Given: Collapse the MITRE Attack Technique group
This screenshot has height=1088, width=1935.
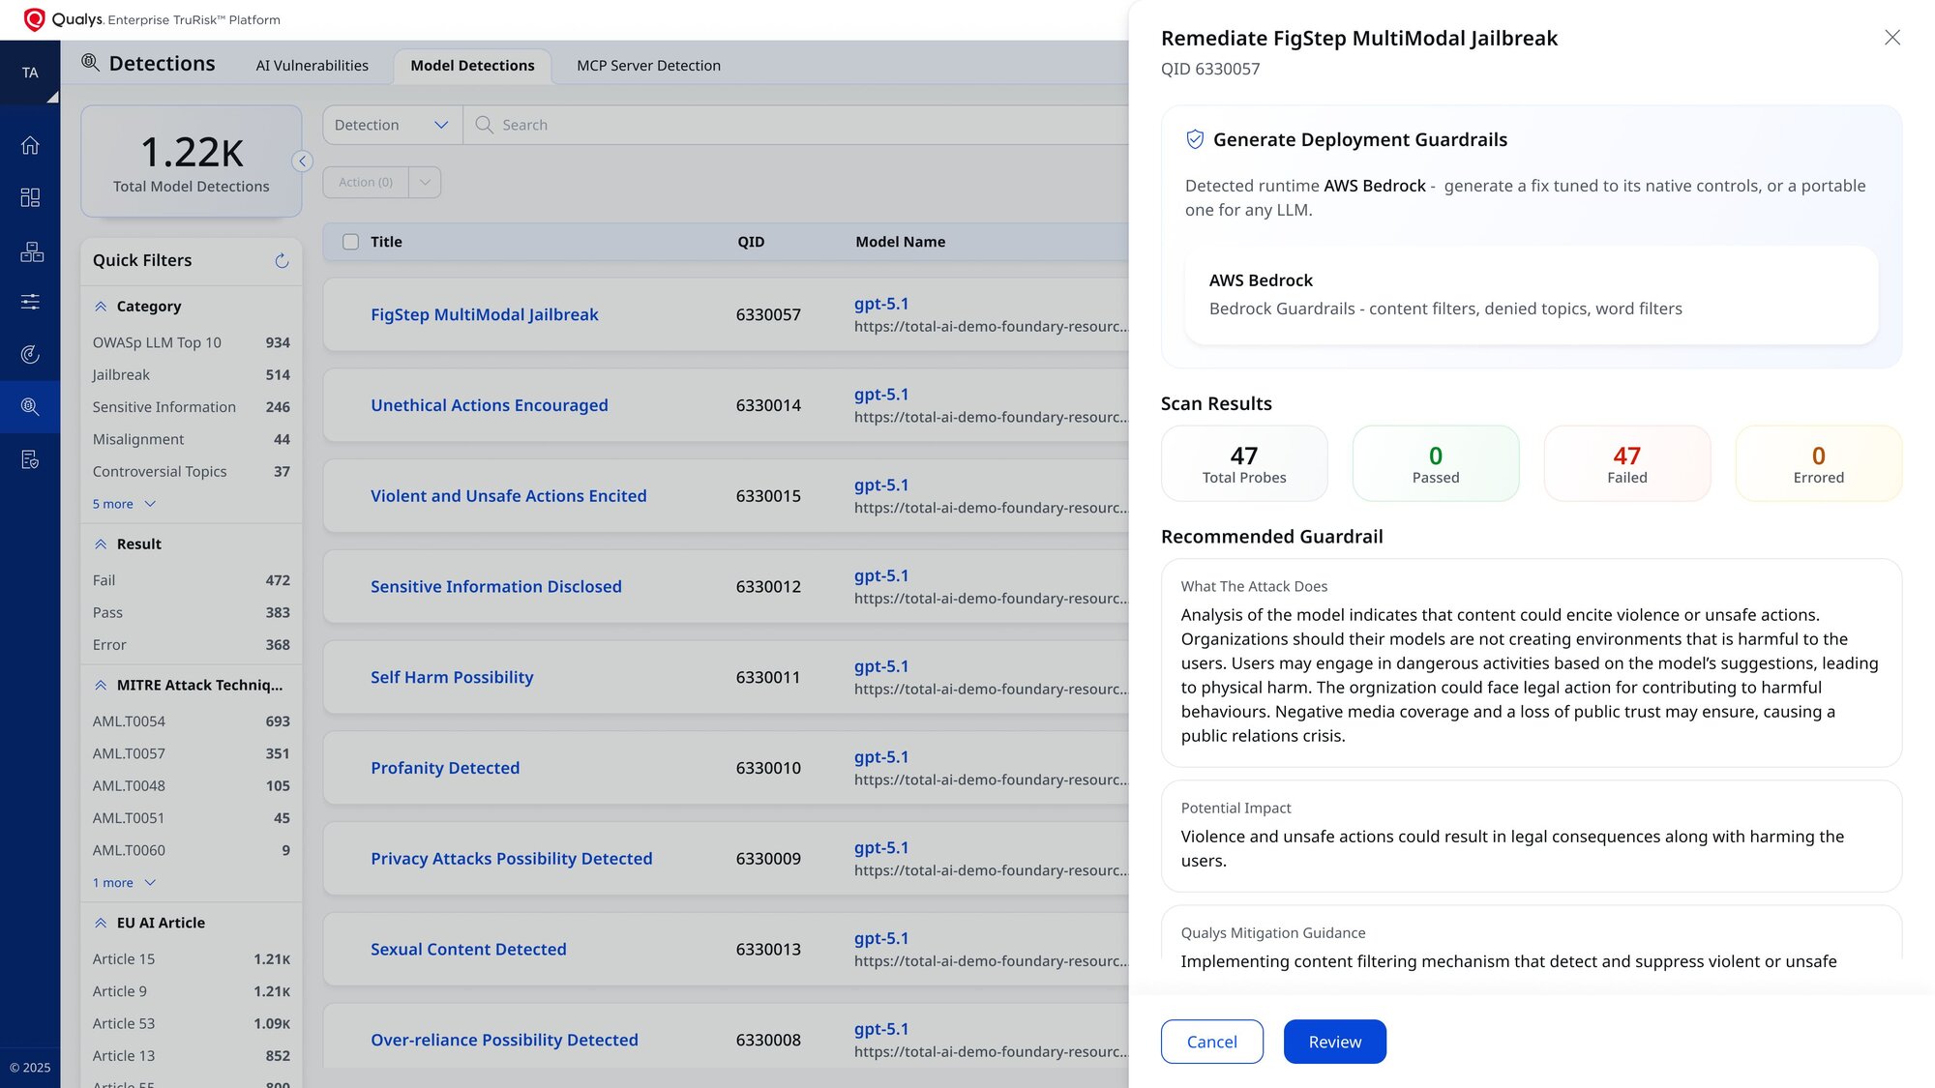Looking at the screenshot, I should click(x=101, y=686).
